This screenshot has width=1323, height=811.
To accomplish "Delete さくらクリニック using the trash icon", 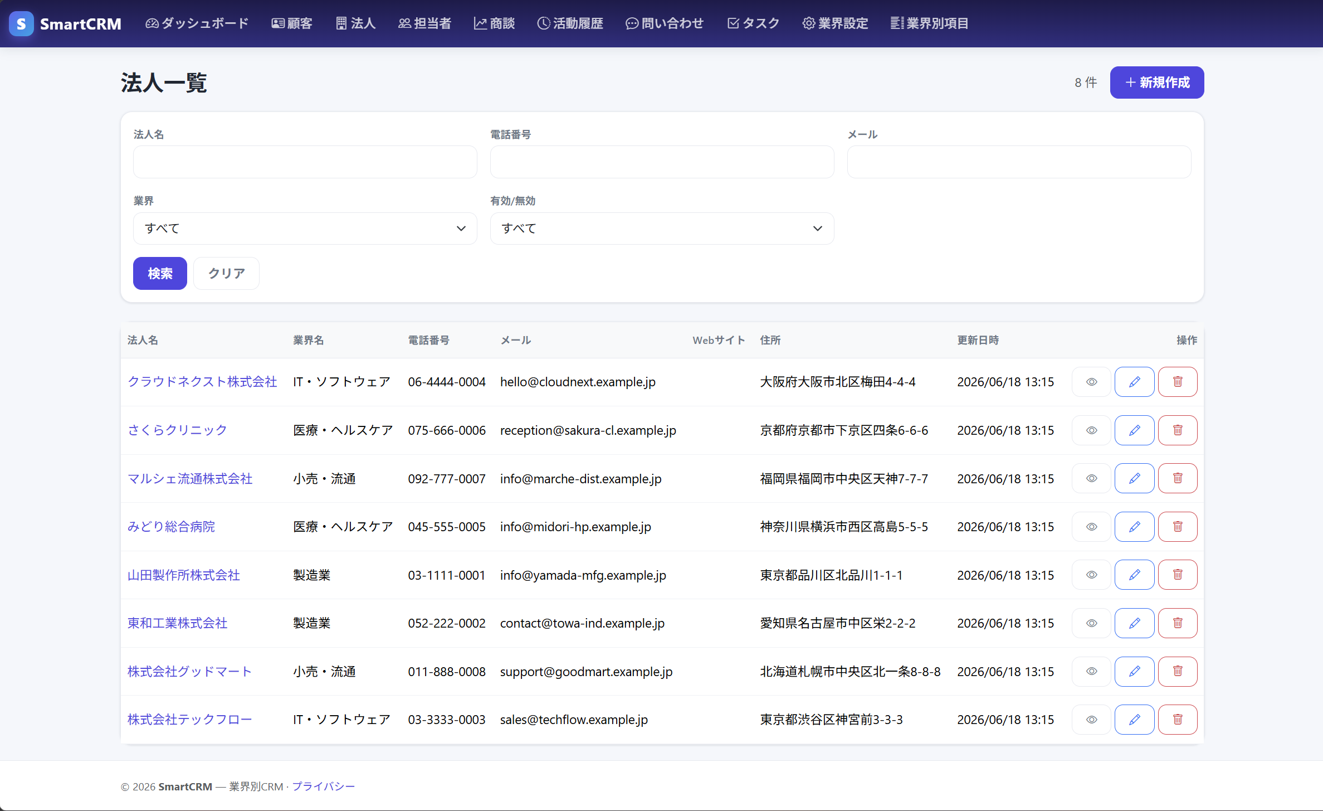I will pyautogui.click(x=1178, y=430).
